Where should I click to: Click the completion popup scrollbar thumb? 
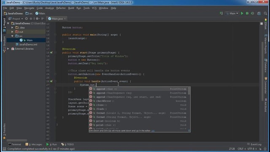[189, 91]
